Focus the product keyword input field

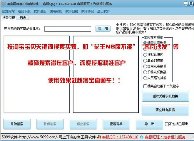point(68,29)
